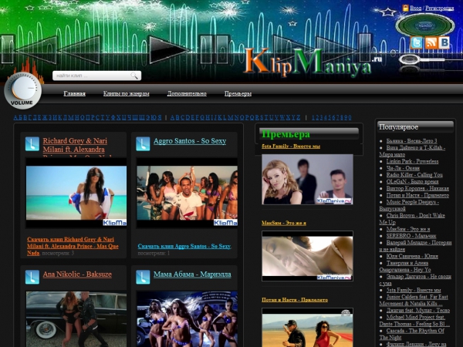Open popular clip МакSим - Это же я

click(408, 229)
